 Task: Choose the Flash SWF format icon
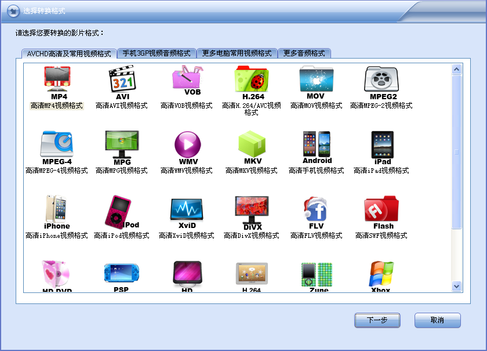(381, 209)
